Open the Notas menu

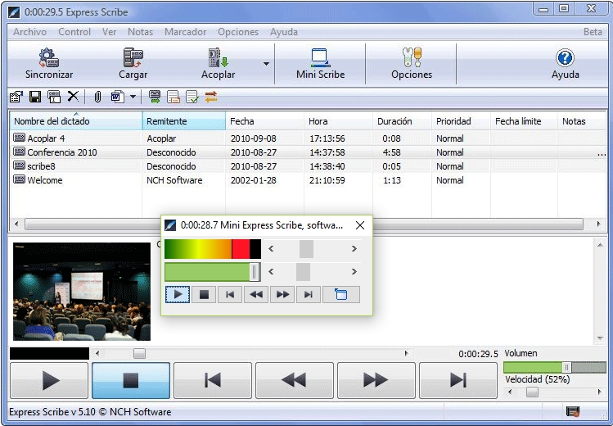140,32
